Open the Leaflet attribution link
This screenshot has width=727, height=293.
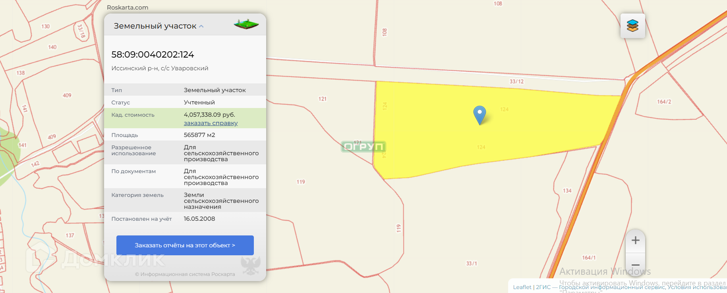[522, 287]
